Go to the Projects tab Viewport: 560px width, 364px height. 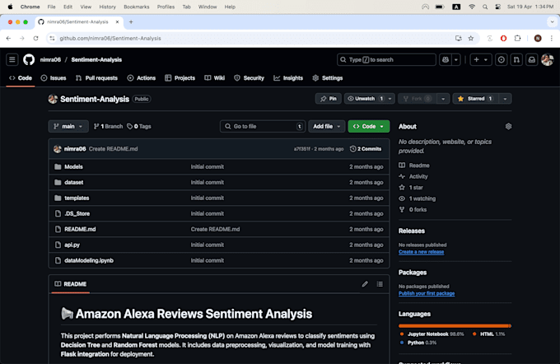(180, 78)
